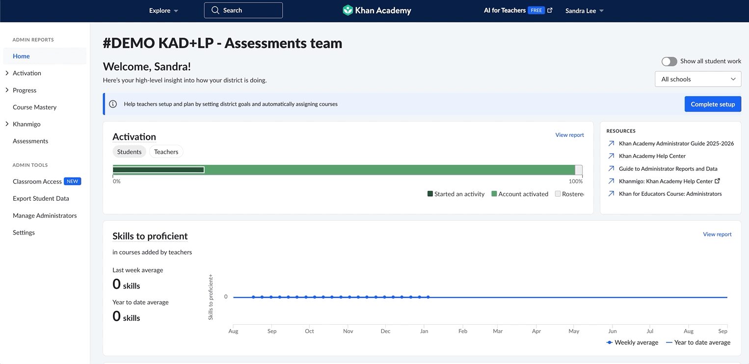Click Skills to proficient heading
749x364 pixels.
coord(150,236)
